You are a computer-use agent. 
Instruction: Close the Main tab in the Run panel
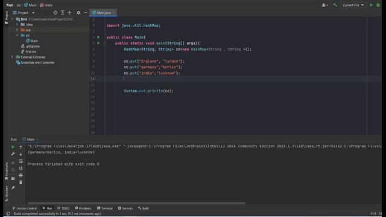[x=37, y=139]
